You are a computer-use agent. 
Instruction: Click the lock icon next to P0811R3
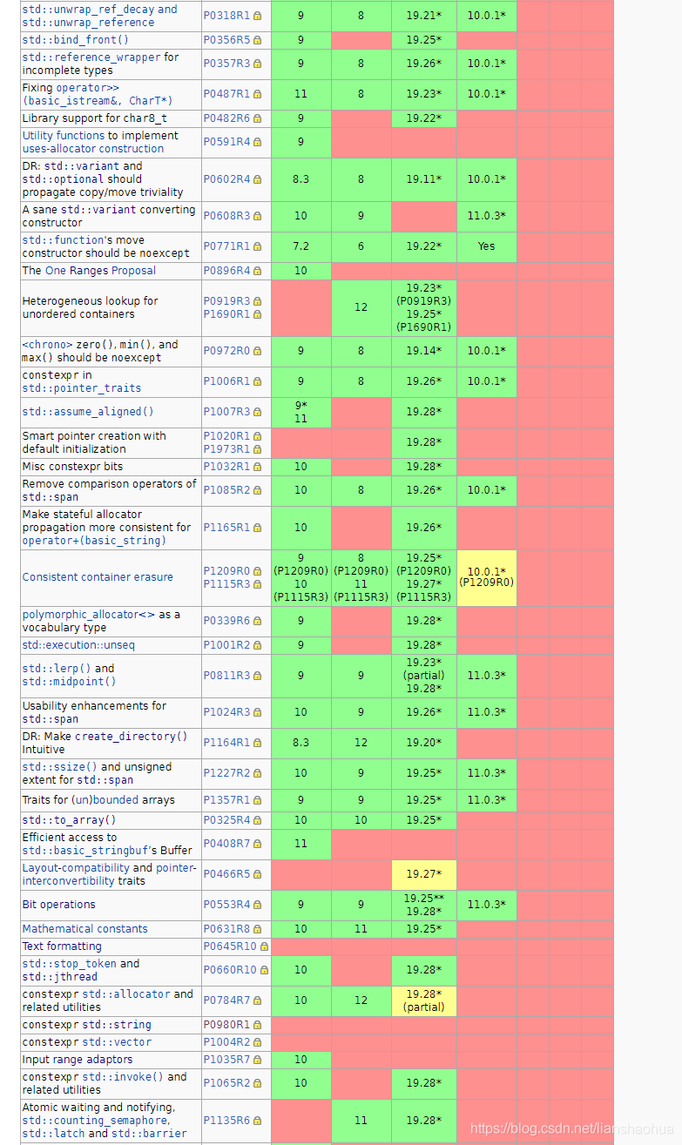coord(257,676)
